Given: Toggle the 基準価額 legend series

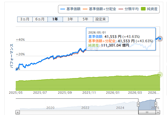Looking at the screenshot, I should [70, 9].
